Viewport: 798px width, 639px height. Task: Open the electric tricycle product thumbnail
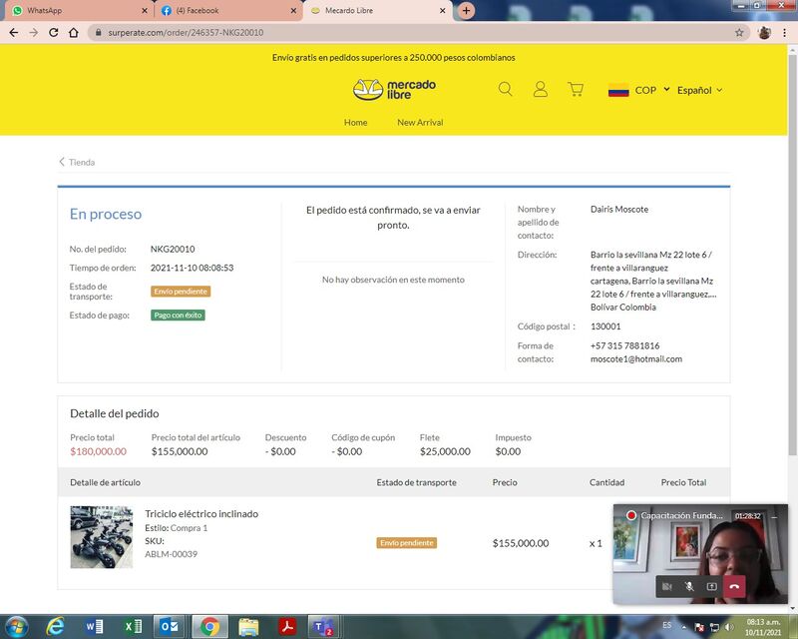pos(102,537)
